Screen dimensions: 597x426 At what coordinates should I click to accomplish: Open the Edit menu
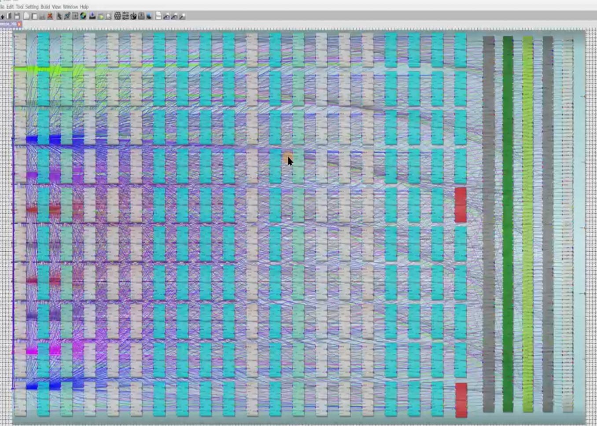tap(10, 7)
